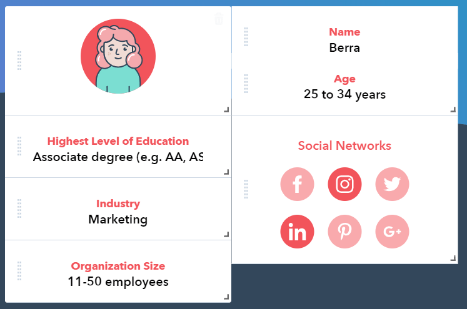The width and height of the screenshot is (467, 309).
Task: Toggle the Facebook social network icon
Action: tap(297, 184)
